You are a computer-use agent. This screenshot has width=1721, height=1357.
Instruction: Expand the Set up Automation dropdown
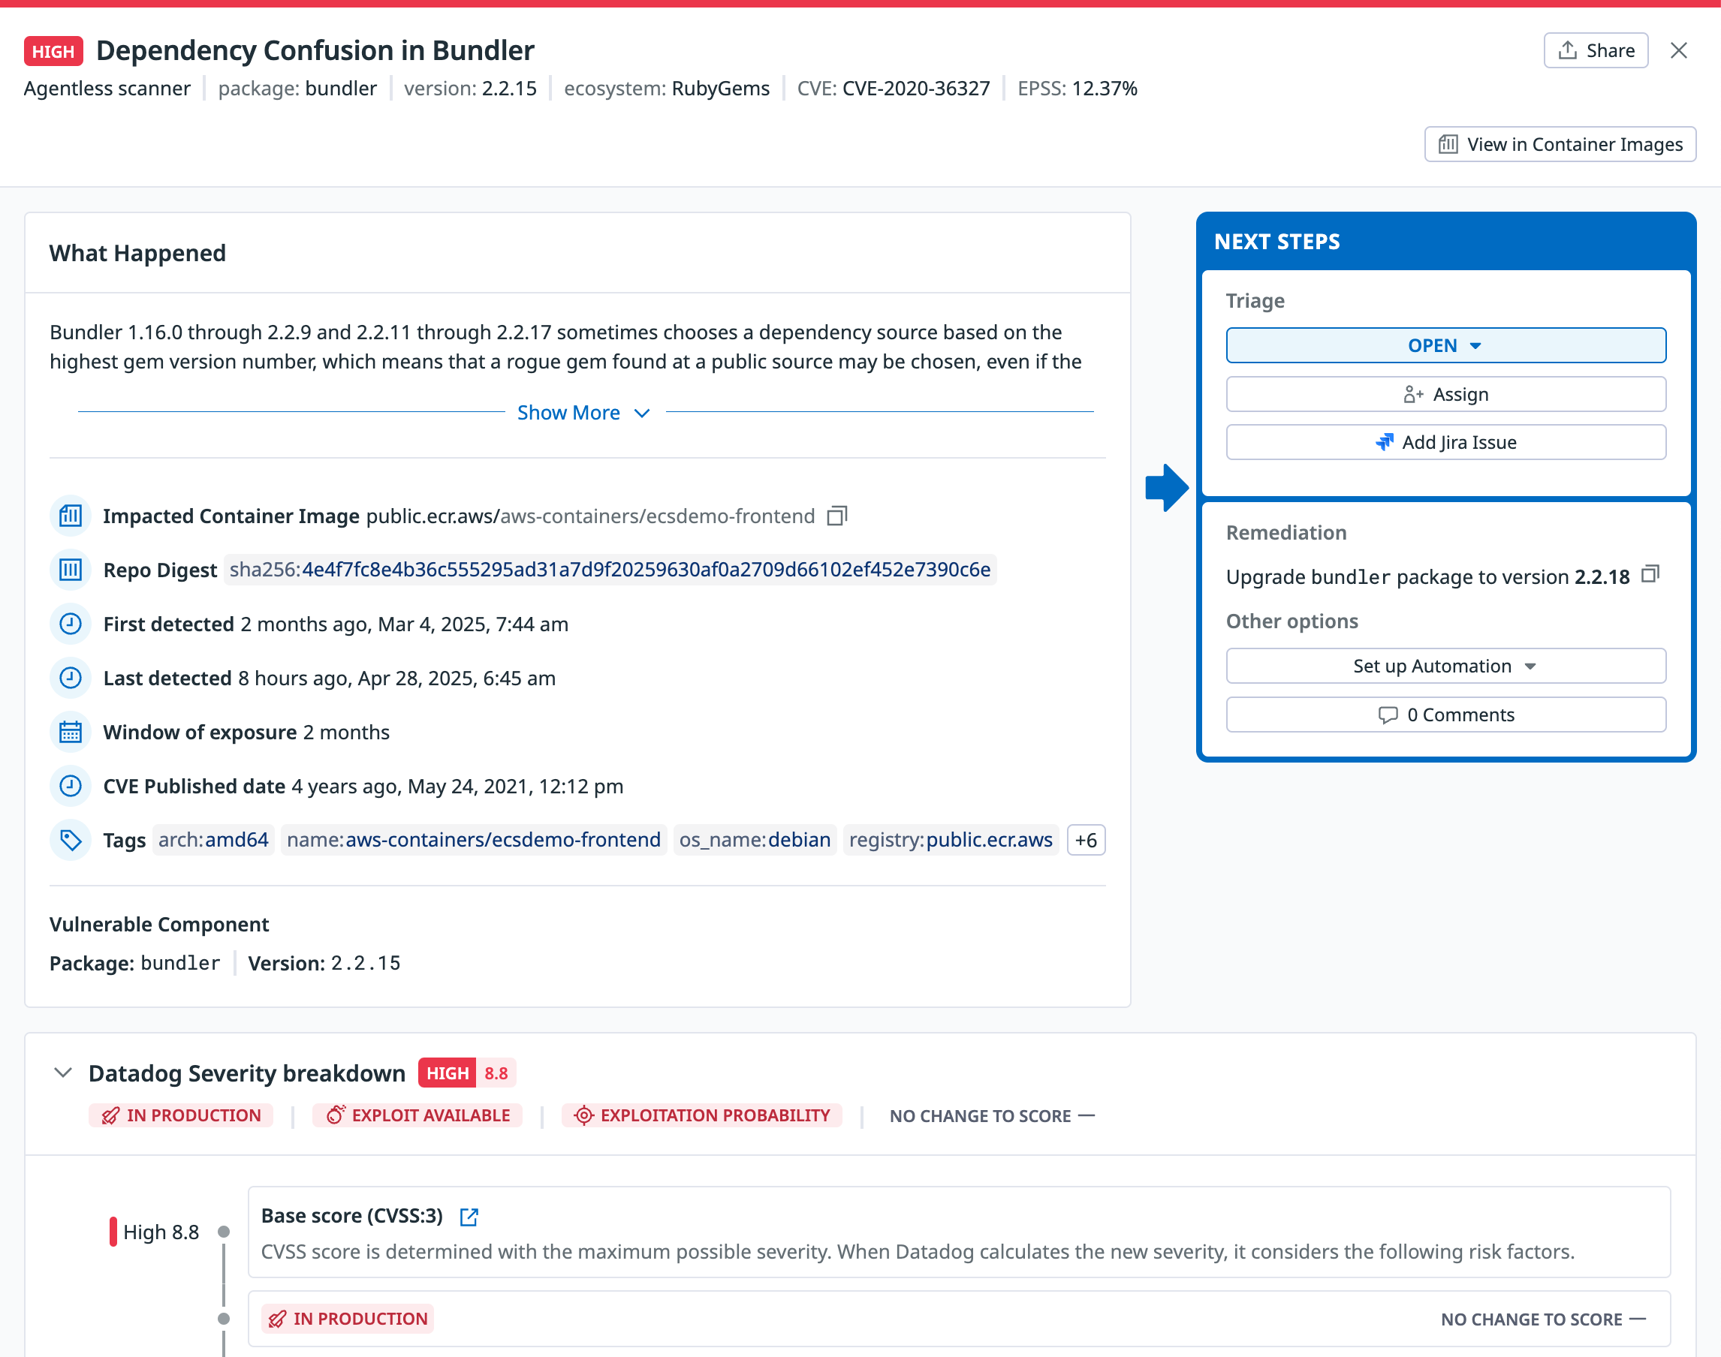1445,666
